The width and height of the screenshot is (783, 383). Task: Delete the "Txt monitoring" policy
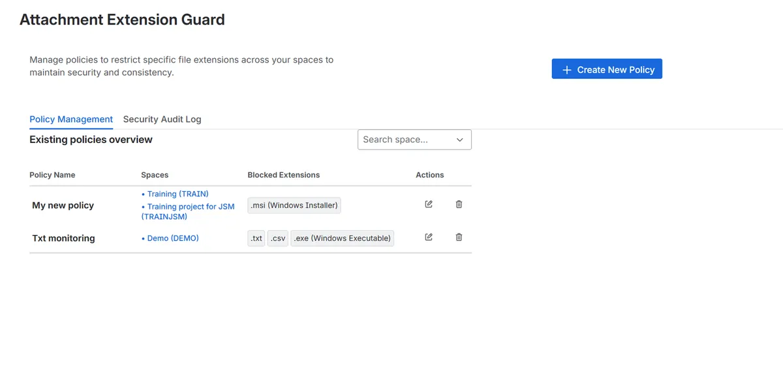pos(459,237)
